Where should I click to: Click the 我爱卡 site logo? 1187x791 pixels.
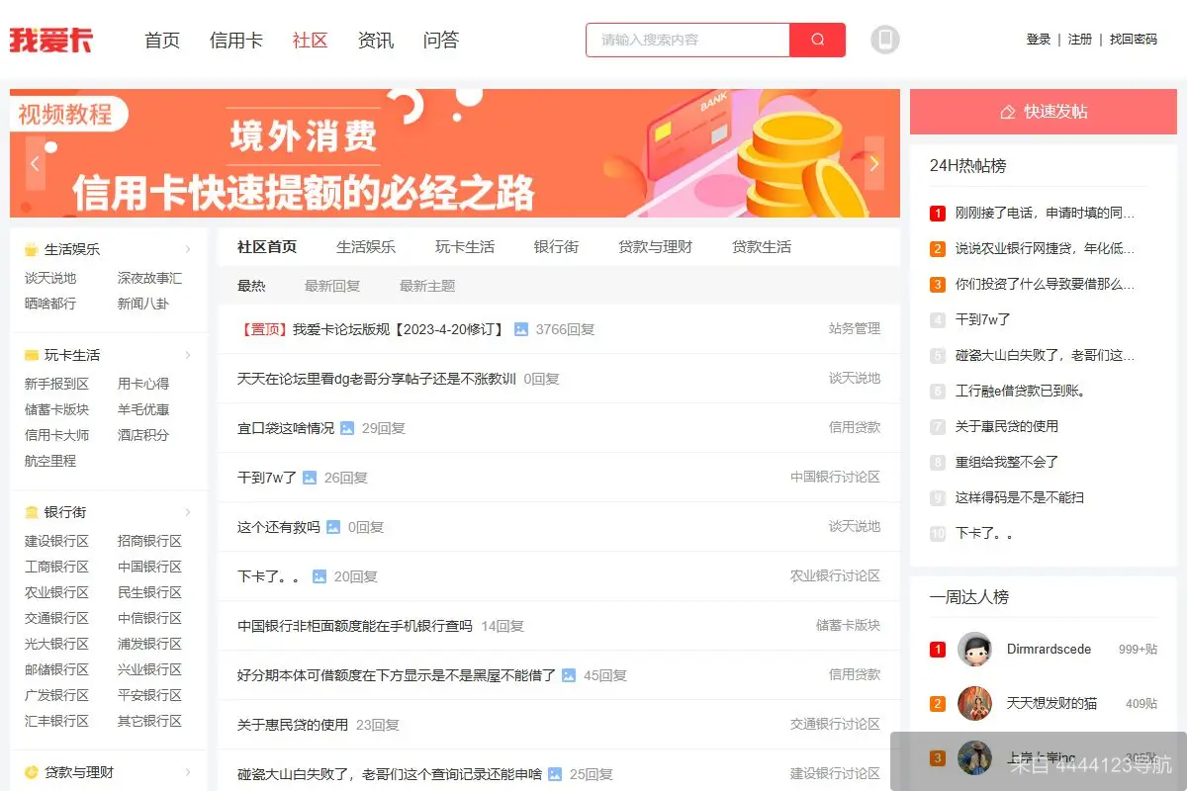pyautogui.click(x=50, y=40)
